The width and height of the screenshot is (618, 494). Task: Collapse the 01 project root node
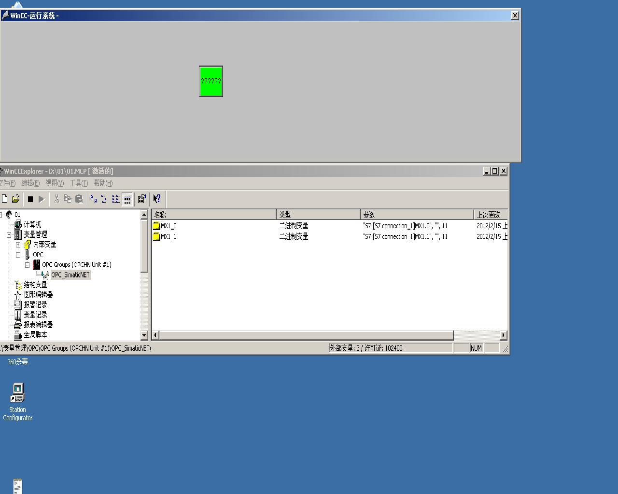[x=1, y=215]
